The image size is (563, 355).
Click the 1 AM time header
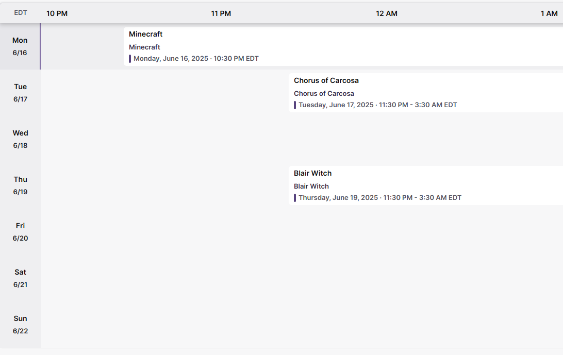pos(549,13)
